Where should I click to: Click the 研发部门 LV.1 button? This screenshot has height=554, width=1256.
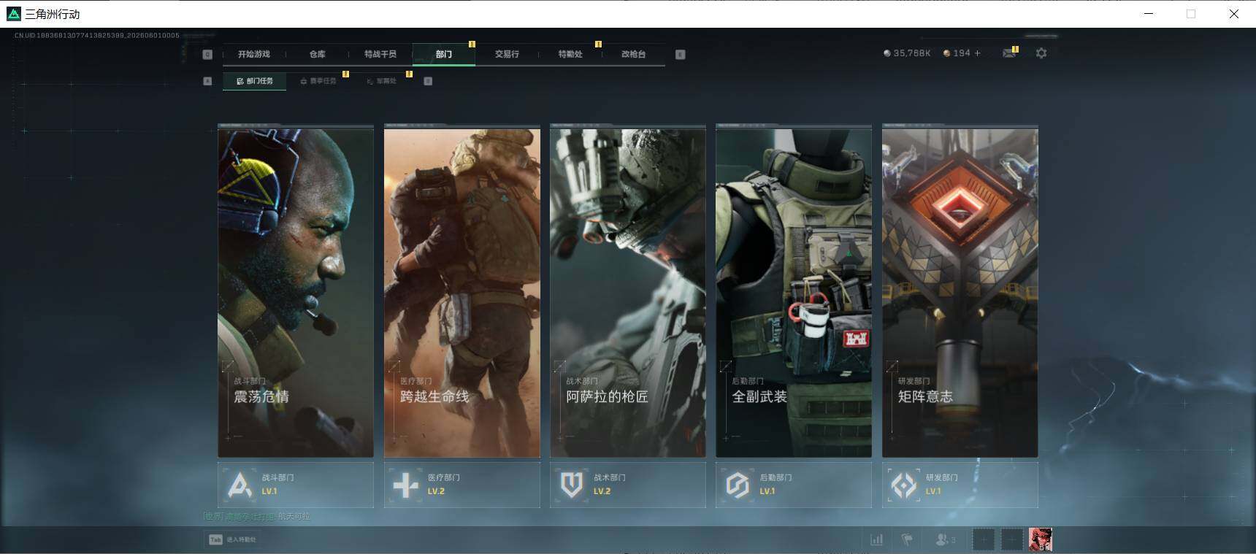click(960, 485)
